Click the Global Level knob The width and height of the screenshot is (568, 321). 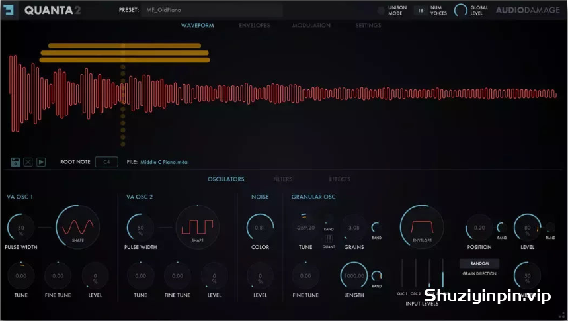[x=461, y=10]
